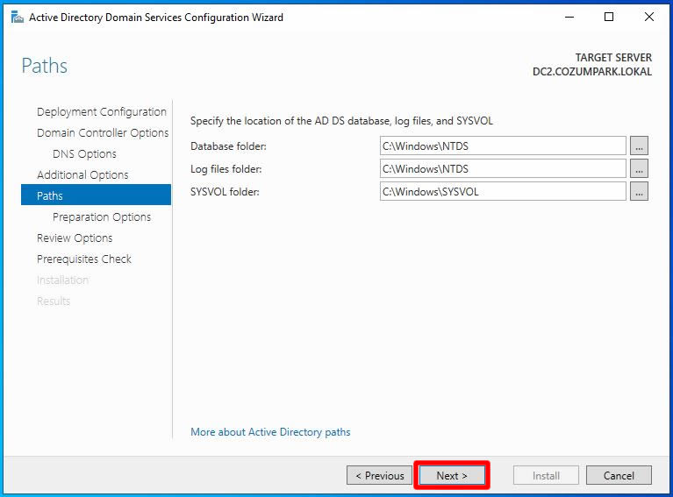Screen dimensions: 673x497
Task: Click the wizard icon in title bar
Action: click(x=17, y=17)
